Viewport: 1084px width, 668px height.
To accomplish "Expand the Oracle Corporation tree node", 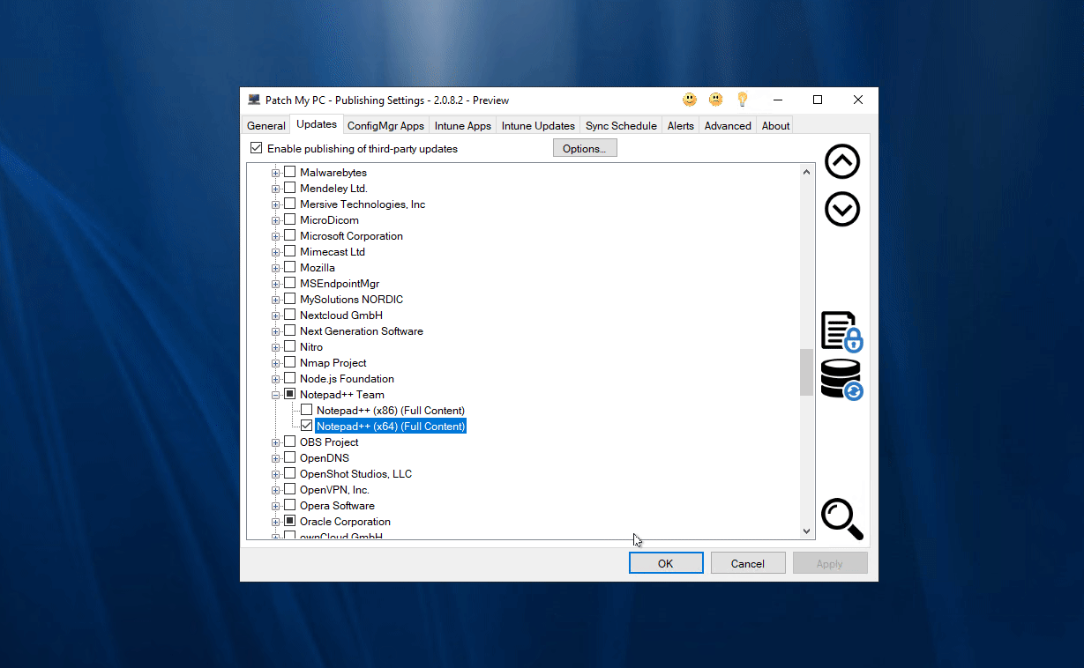I will tap(276, 522).
